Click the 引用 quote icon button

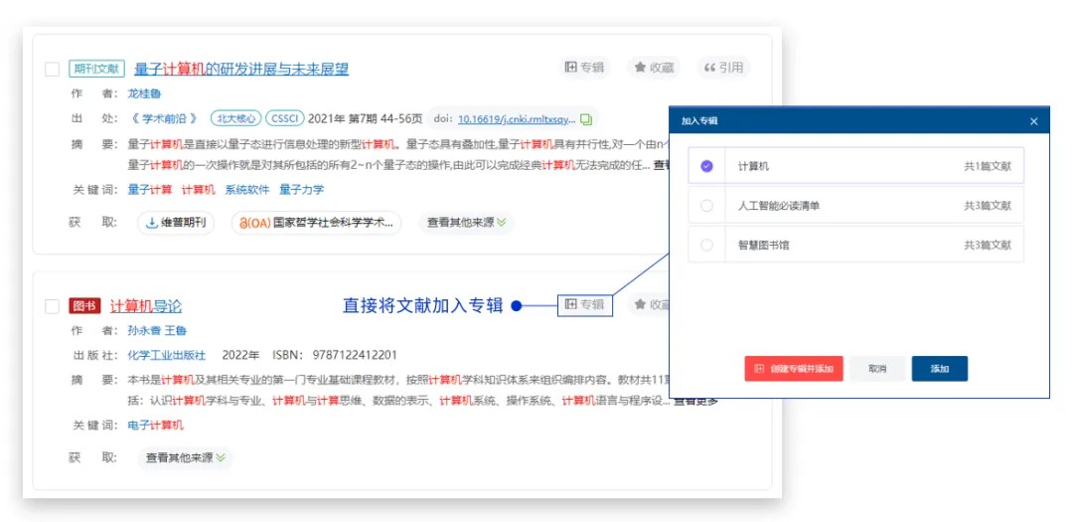[x=723, y=68]
